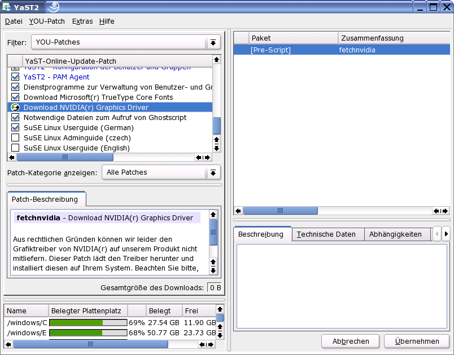Select the Download NVIDIA(r) Graphics Driver row
454x355 pixels.
point(110,108)
